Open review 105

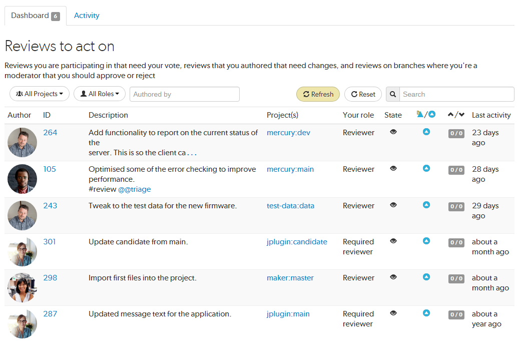click(50, 169)
